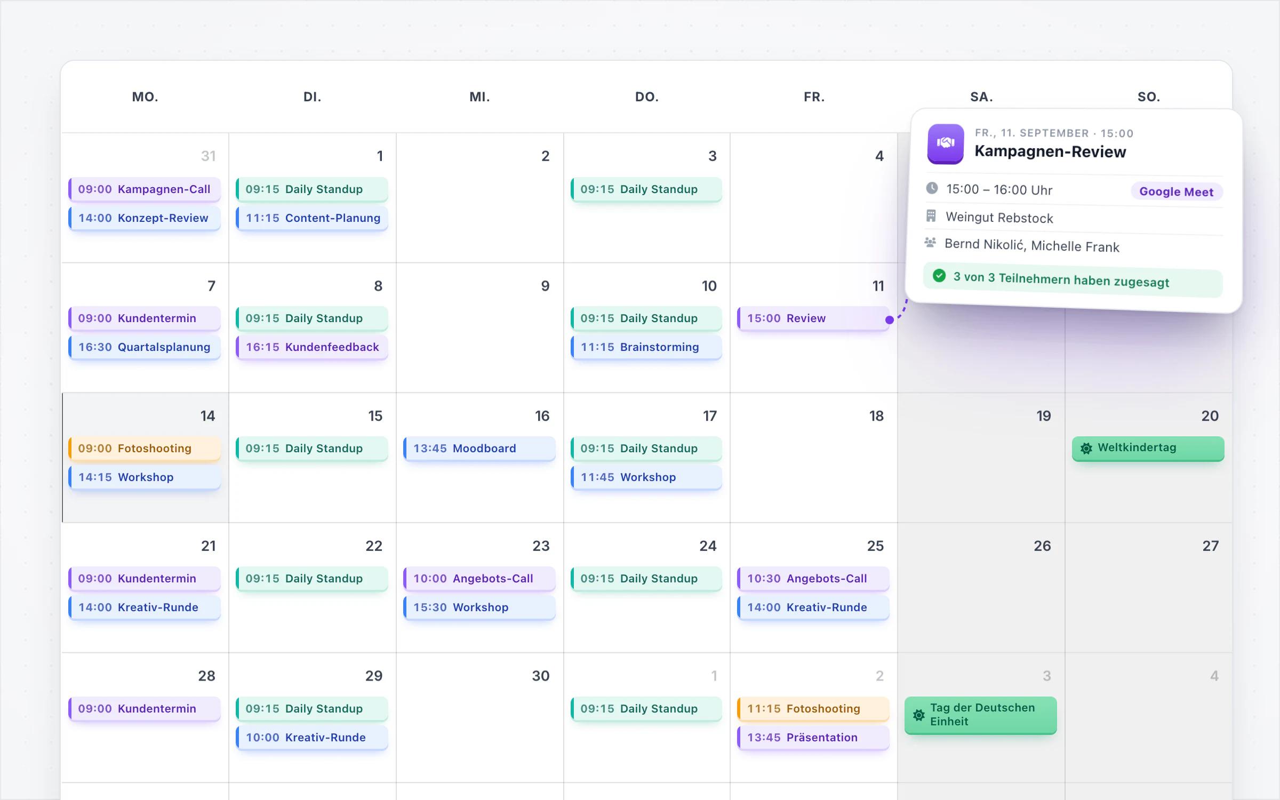Open the 16:15 Kundenfeedback event

pyautogui.click(x=312, y=347)
